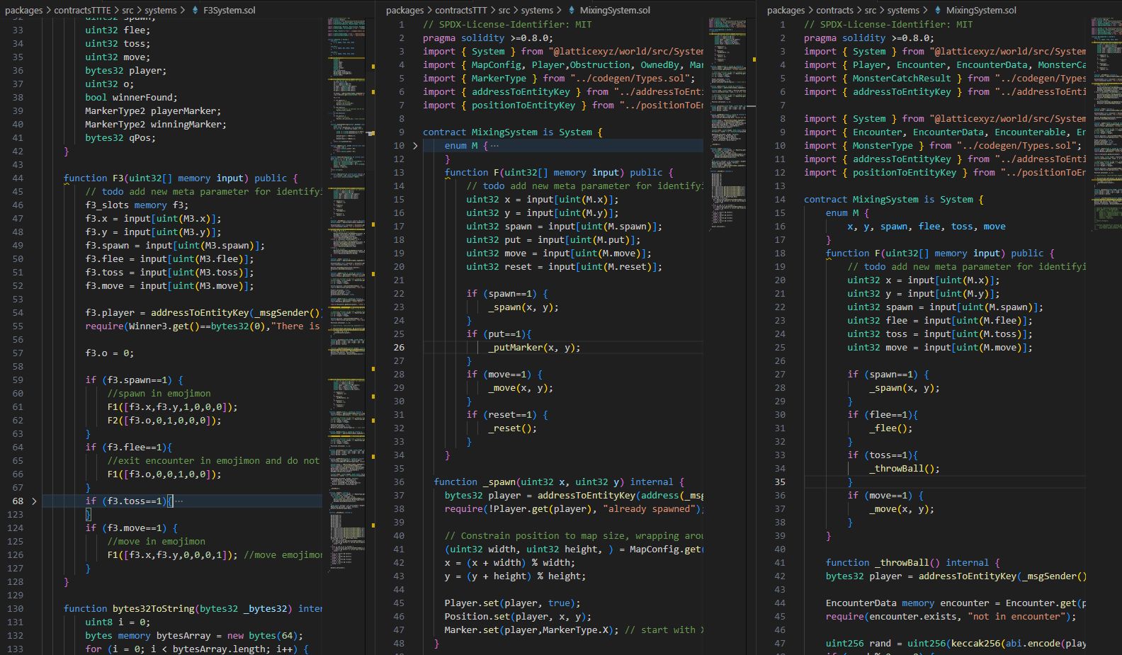Open 'contractsTTT' breadcrumb in the middle pane
The width and height of the screenshot is (1122, 655).
coord(462,11)
